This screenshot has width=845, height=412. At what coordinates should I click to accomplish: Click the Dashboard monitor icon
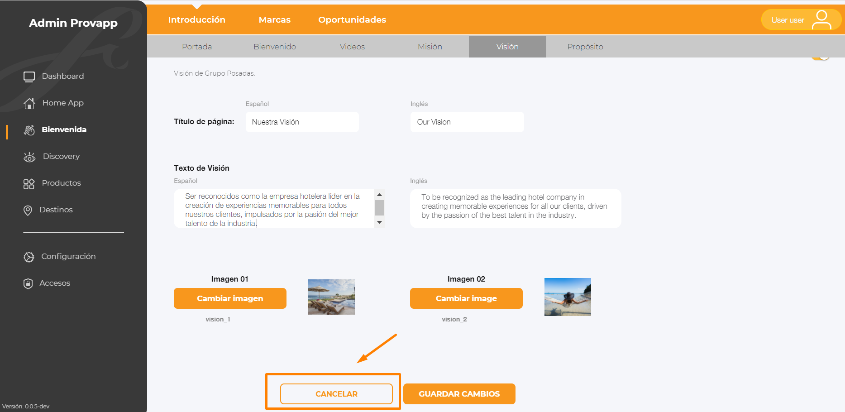29,77
